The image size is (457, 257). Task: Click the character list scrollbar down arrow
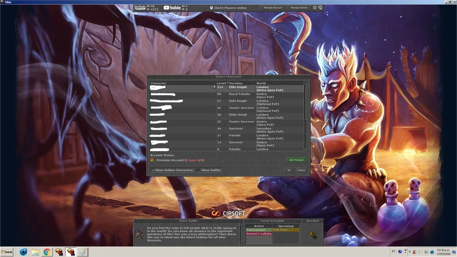point(305,149)
